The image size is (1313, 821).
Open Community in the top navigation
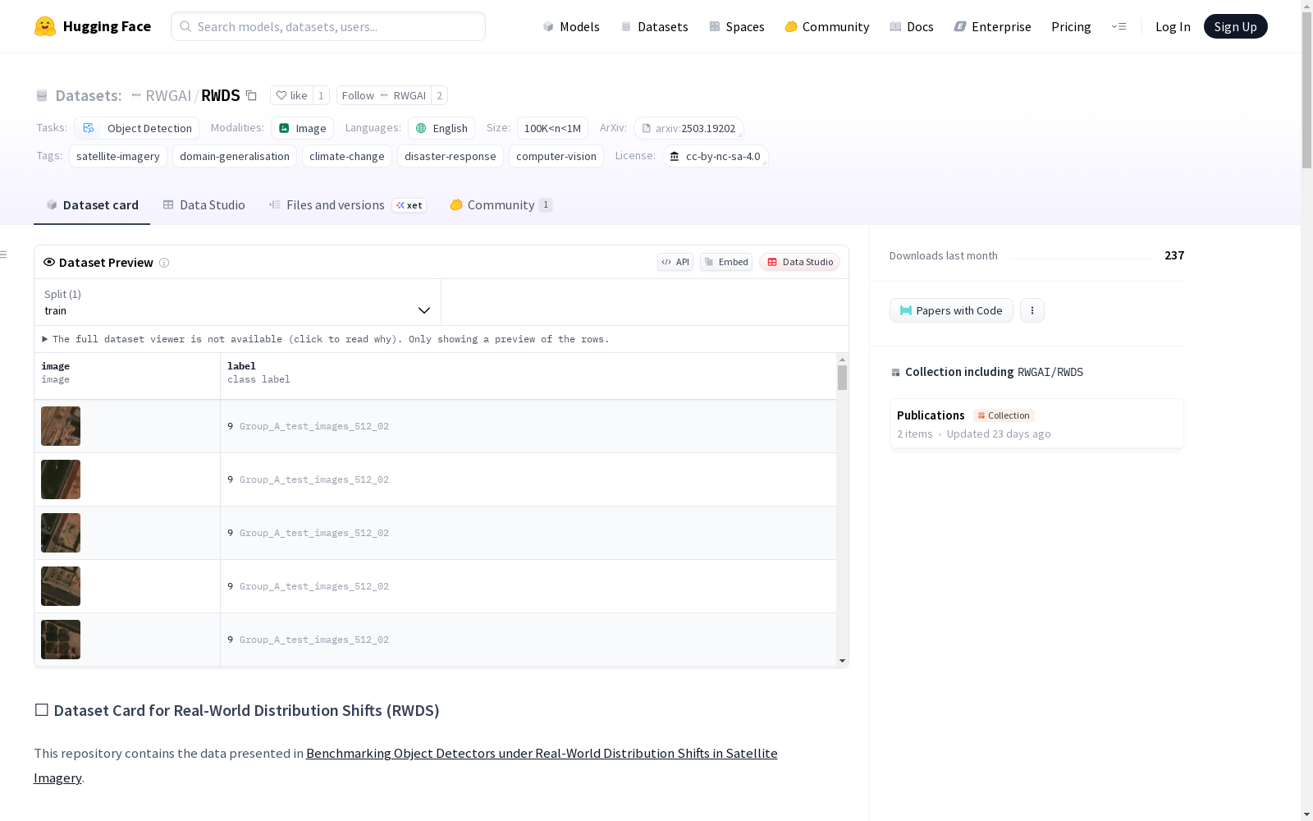click(827, 26)
